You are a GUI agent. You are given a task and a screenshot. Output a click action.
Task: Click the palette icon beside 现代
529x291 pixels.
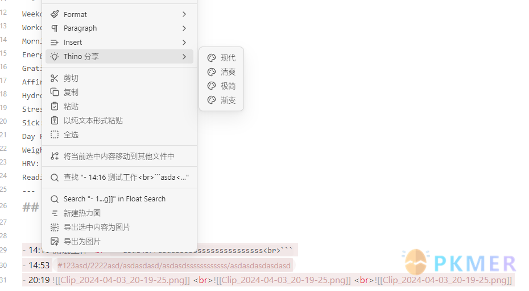(x=212, y=58)
